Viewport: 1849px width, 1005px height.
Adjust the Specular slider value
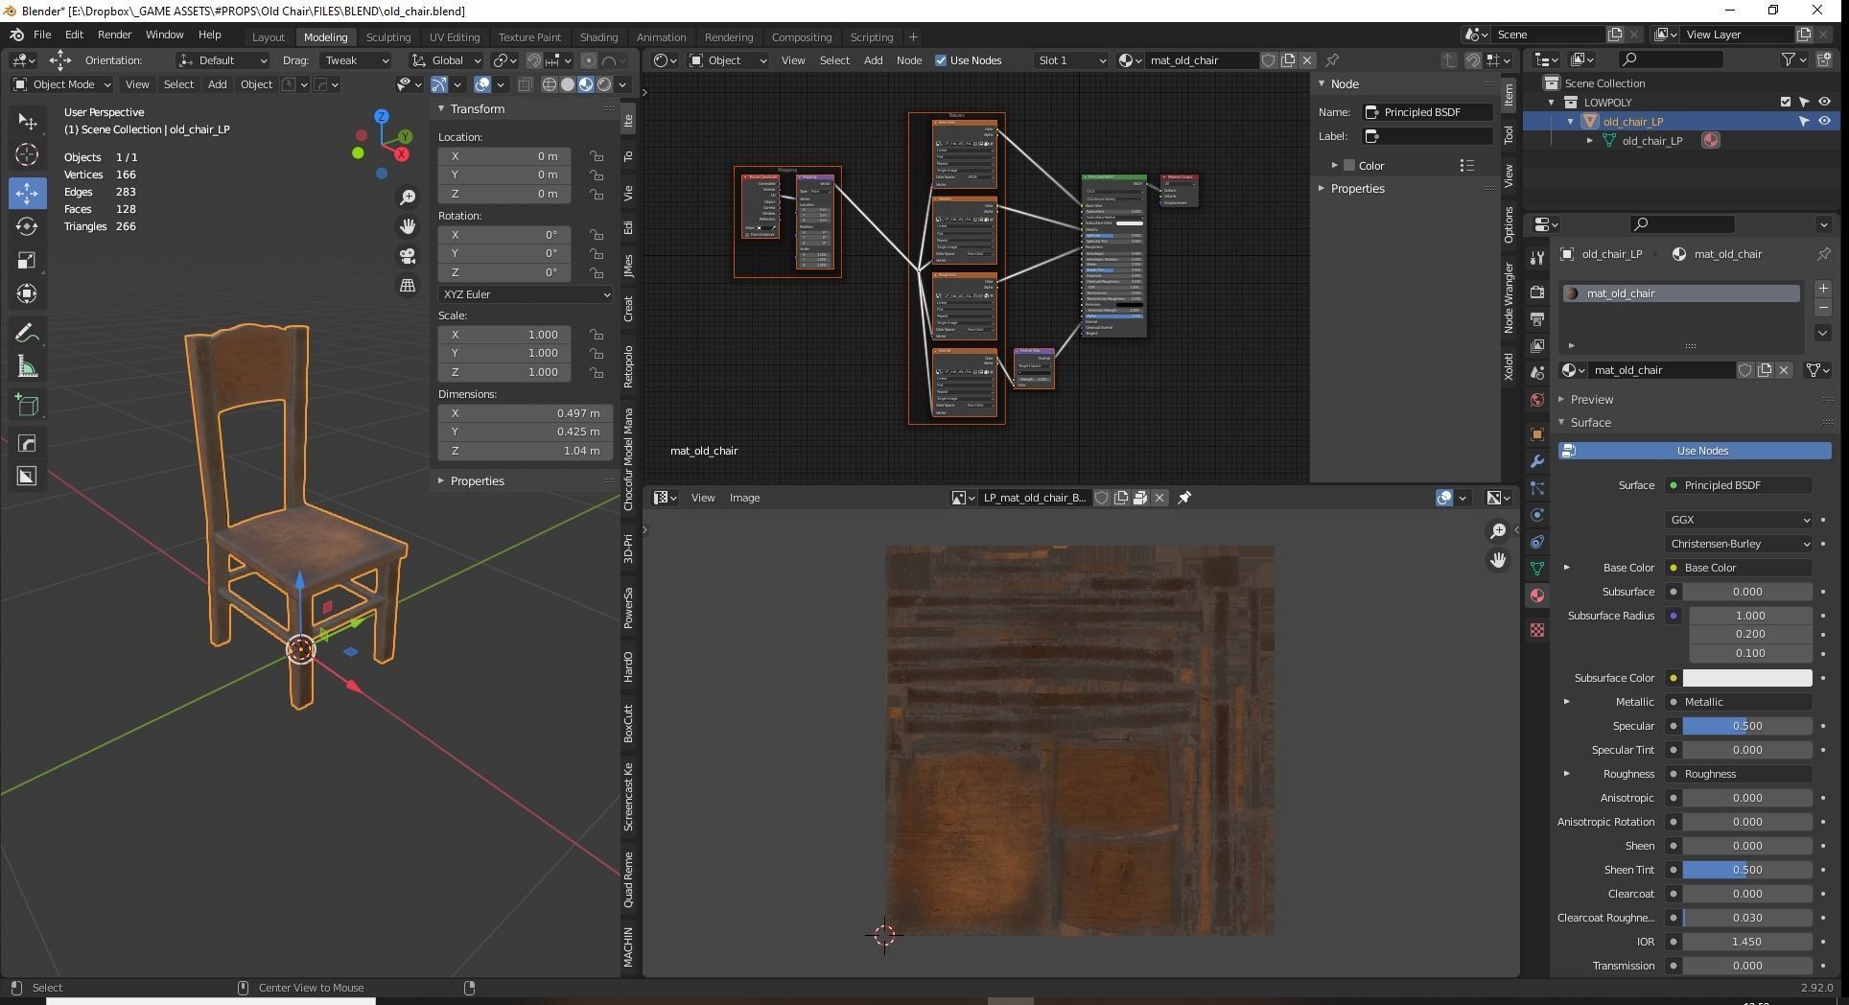[1746, 726]
